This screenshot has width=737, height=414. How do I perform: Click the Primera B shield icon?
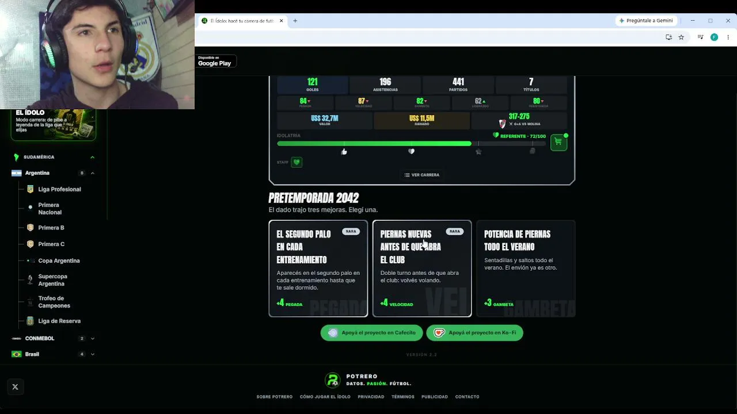point(31,228)
